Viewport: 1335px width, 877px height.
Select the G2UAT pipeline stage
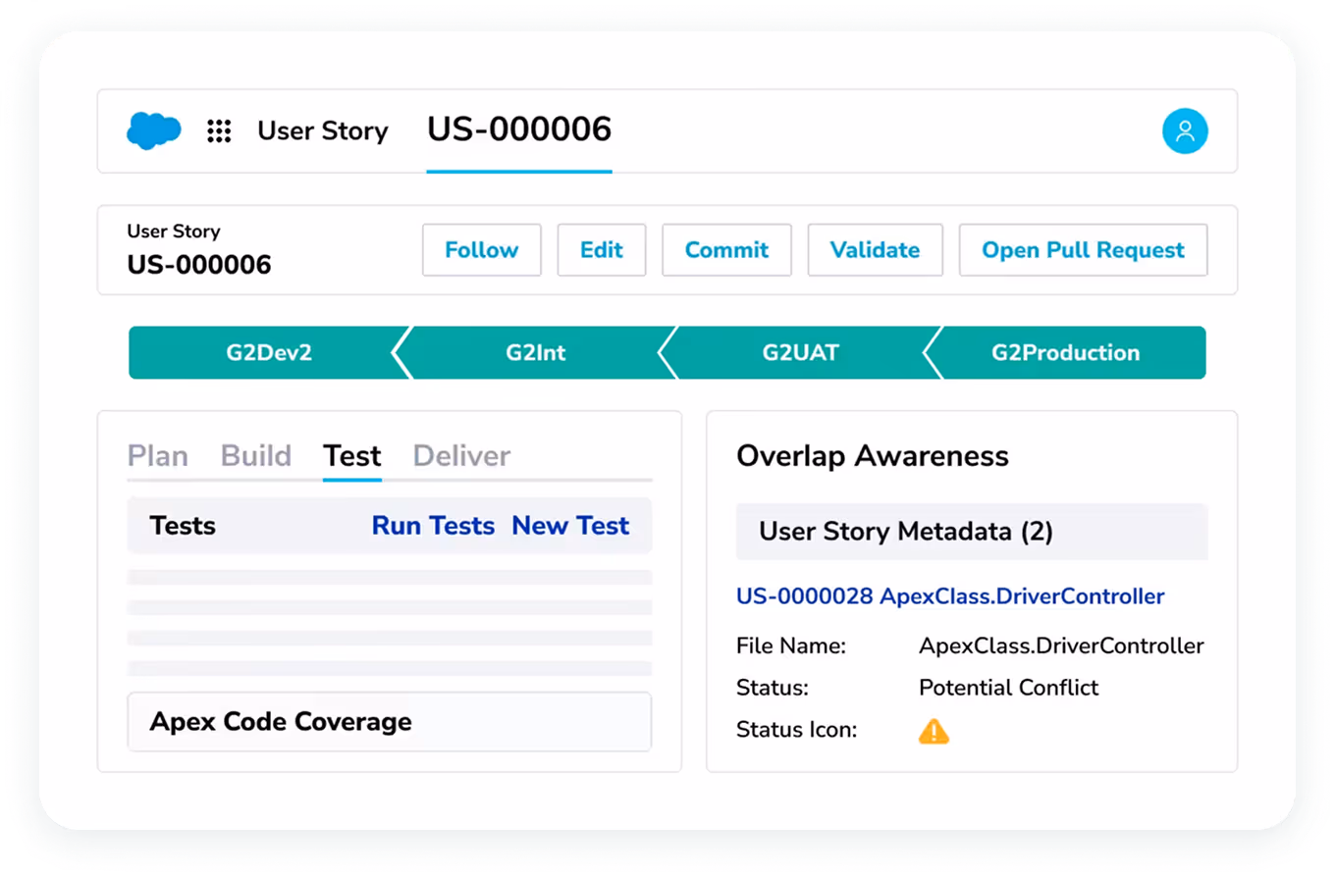[801, 353]
